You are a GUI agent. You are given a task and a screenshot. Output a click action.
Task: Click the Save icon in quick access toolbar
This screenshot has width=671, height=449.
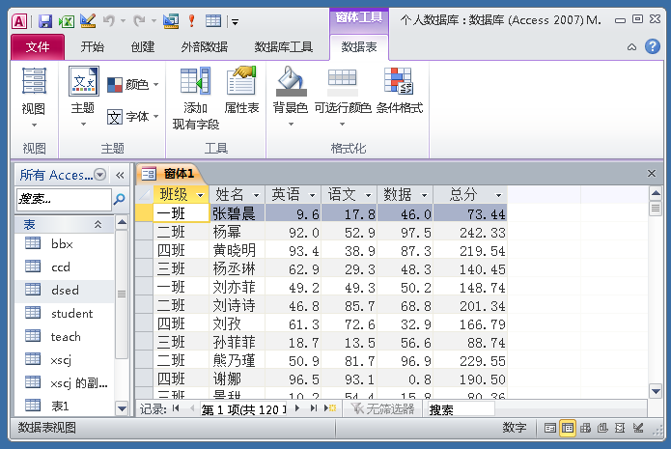point(88,20)
